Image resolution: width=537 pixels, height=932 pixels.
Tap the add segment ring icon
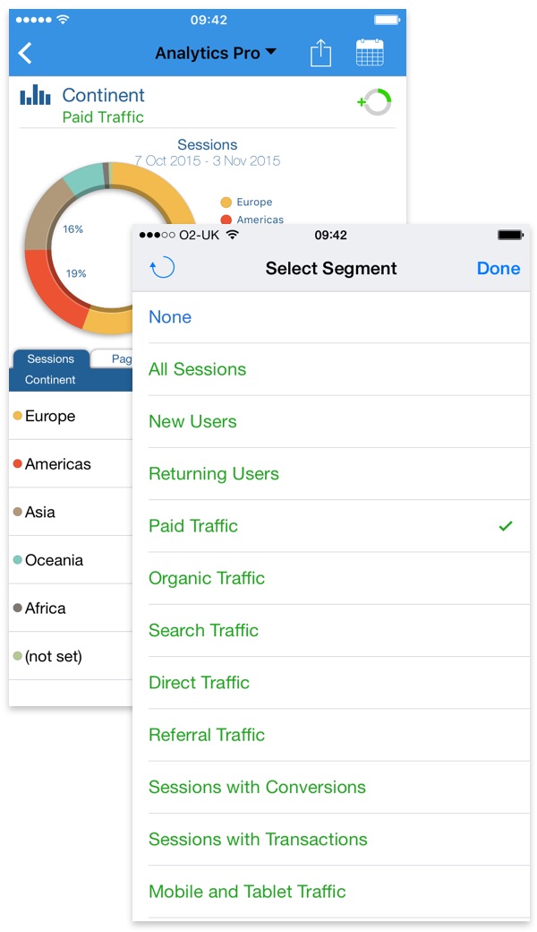(375, 101)
